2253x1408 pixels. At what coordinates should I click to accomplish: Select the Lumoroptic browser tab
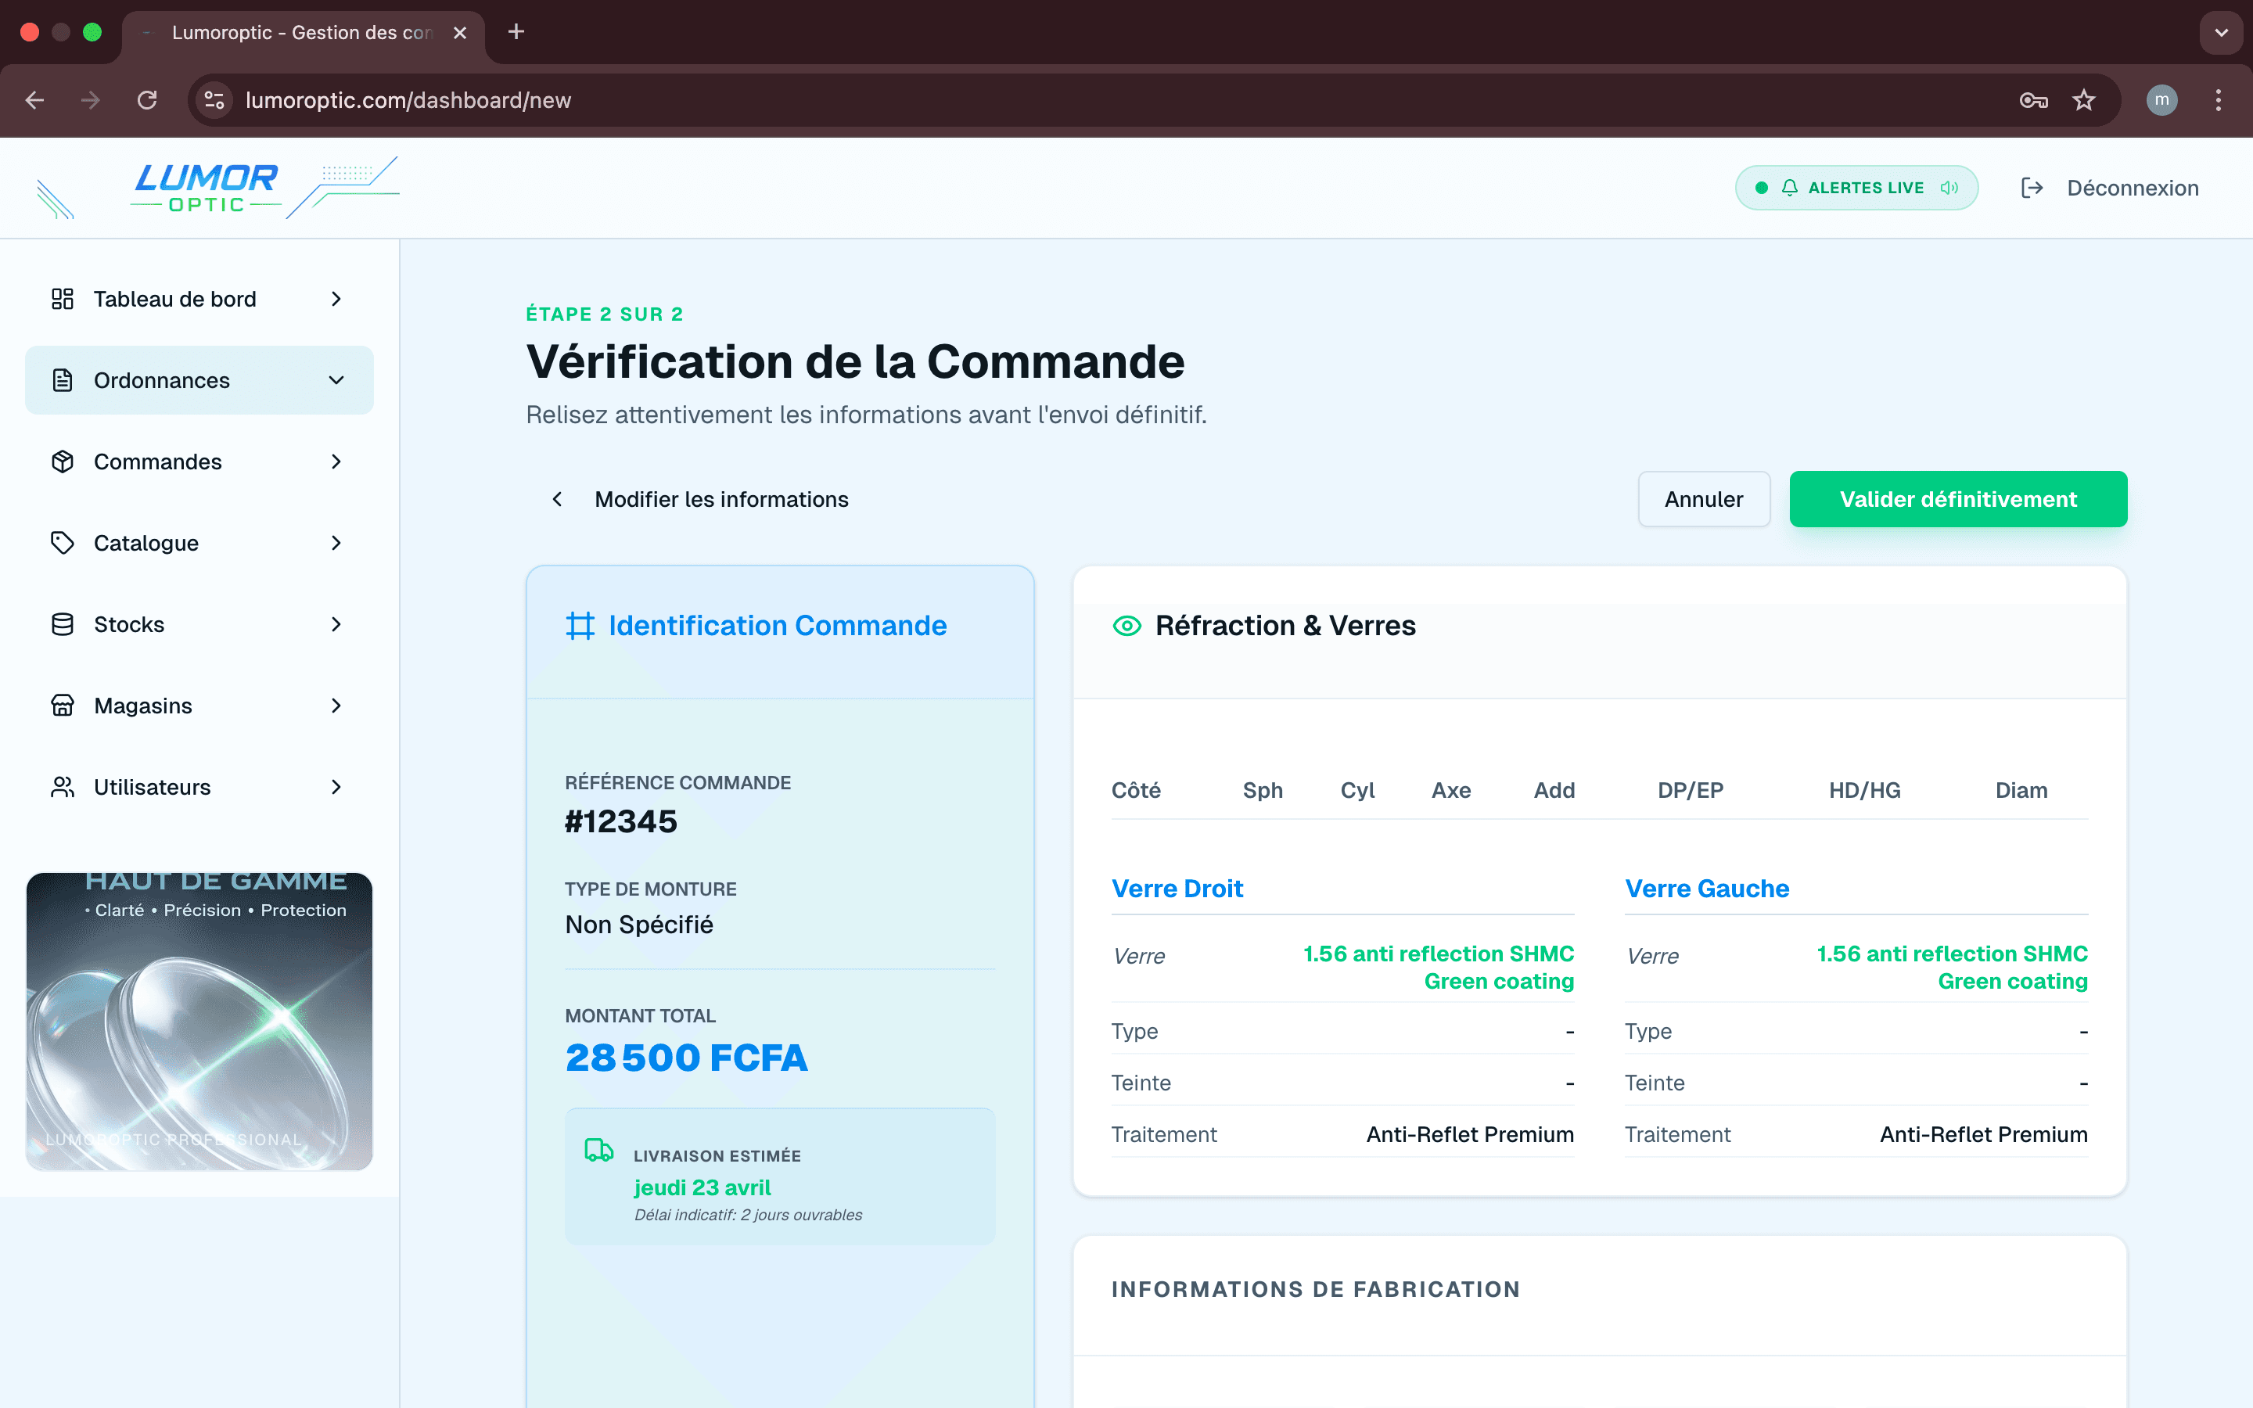tap(304, 33)
